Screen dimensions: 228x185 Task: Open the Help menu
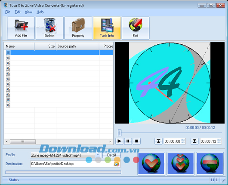40,12
